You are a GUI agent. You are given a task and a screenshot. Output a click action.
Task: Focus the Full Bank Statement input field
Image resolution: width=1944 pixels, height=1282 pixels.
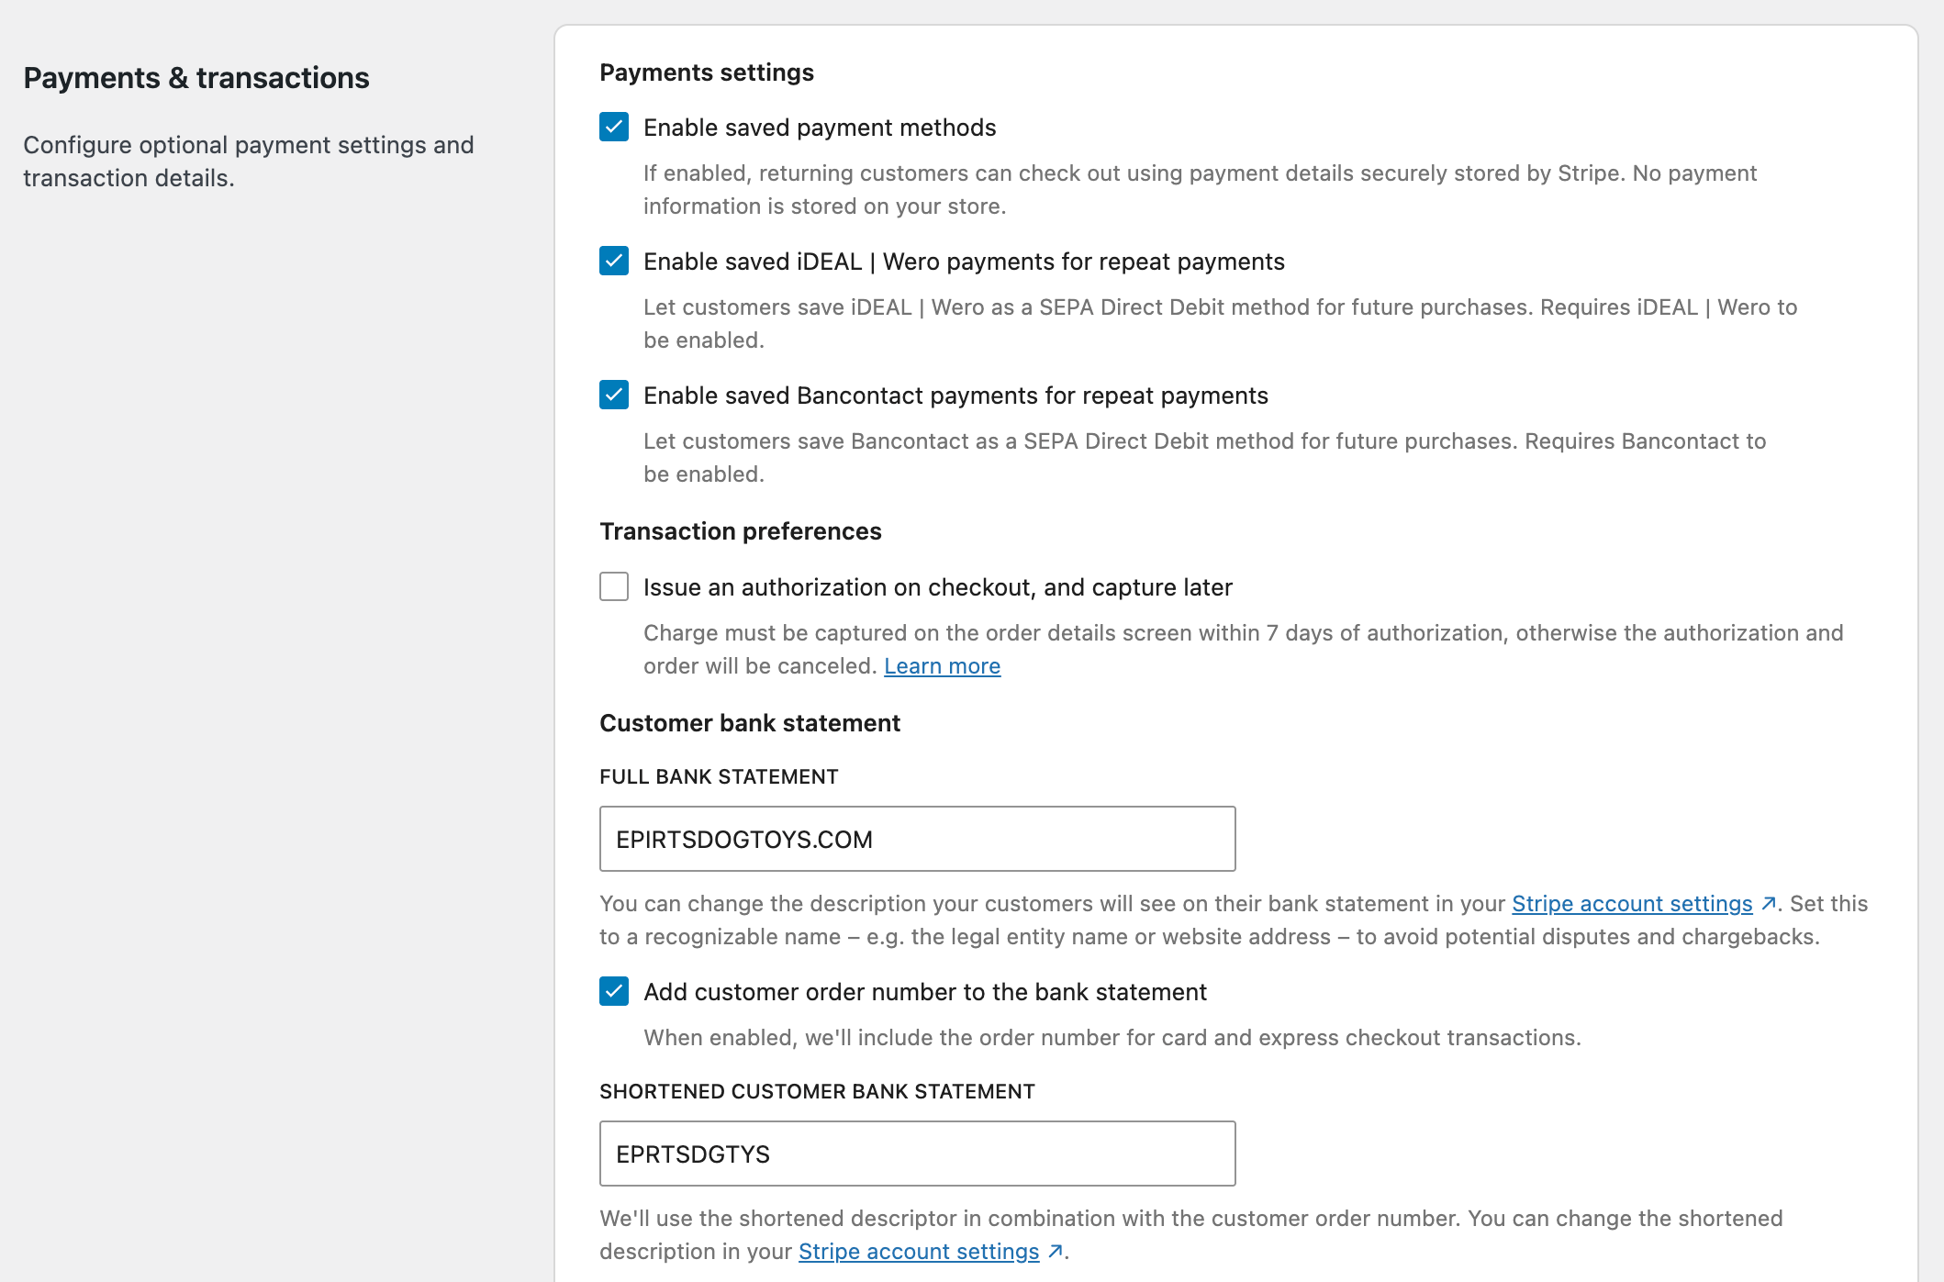[x=917, y=840]
